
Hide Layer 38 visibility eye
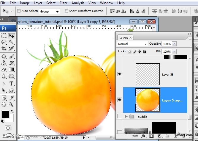point(119,74)
